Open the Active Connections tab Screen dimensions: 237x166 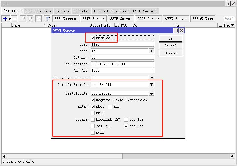(111, 11)
